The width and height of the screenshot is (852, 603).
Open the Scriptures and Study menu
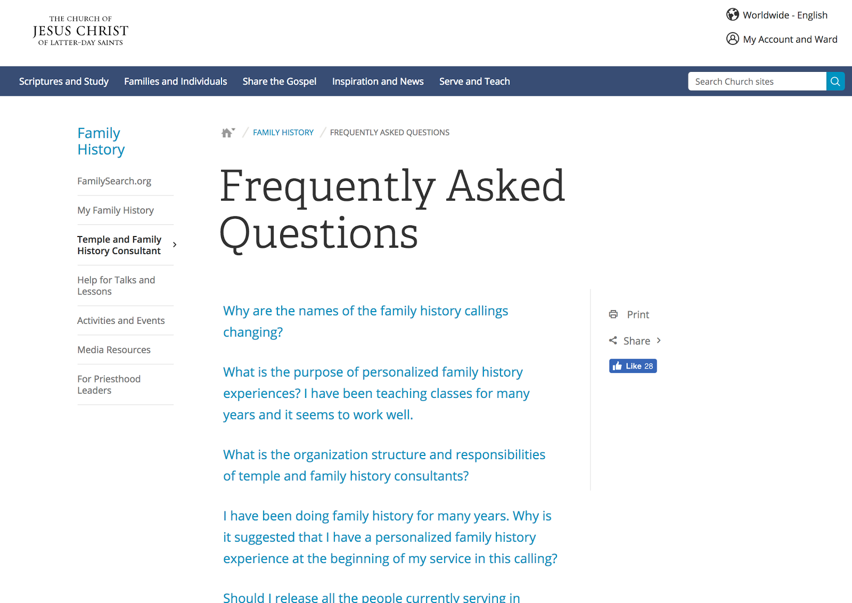64,82
